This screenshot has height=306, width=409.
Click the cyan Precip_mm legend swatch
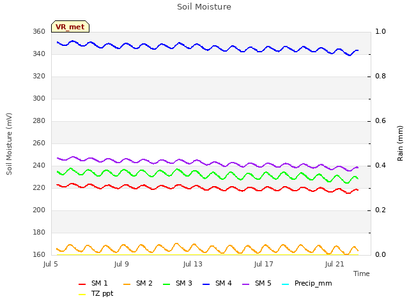[x=286, y=284]
